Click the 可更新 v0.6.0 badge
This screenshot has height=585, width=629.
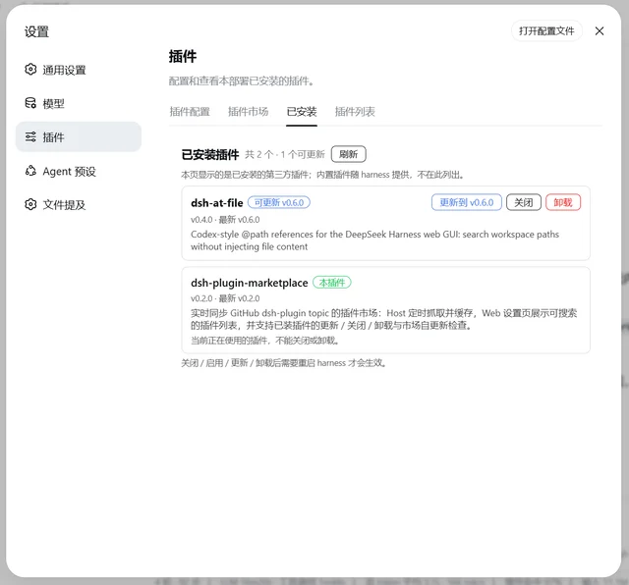[x=279, y=203]
